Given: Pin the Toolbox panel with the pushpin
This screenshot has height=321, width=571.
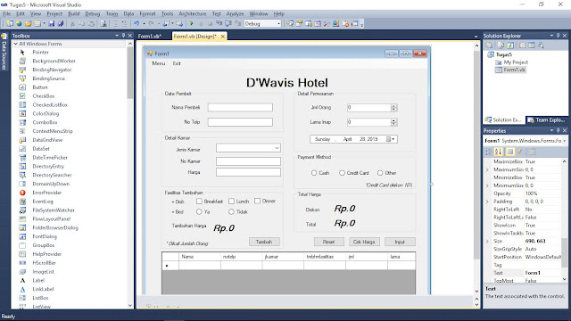Looking at the screenshot, I should point(123,36).
